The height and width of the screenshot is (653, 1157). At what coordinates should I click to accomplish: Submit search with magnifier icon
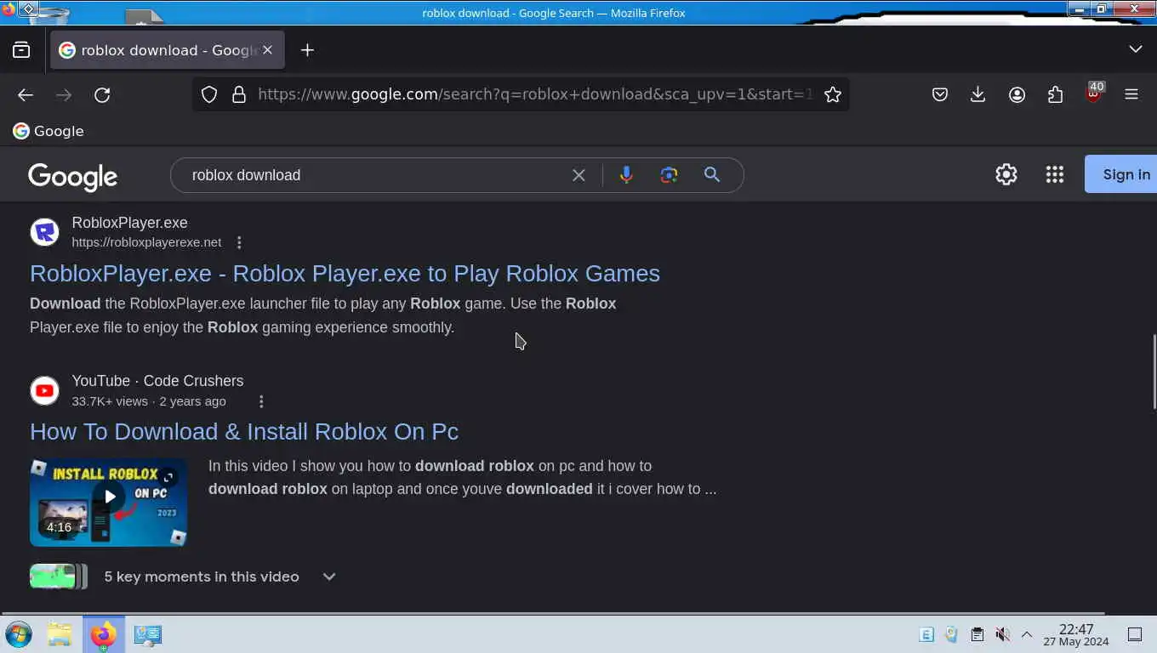click(x=712, y=175)
